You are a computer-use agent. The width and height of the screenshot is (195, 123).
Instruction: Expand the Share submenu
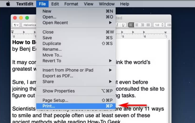(76, 82)
